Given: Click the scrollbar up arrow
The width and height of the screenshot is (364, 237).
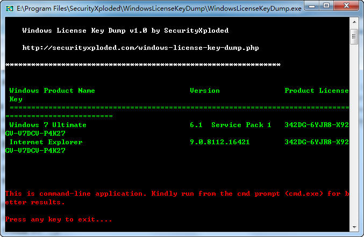Looking at the screenshot, I should (354, 22).
